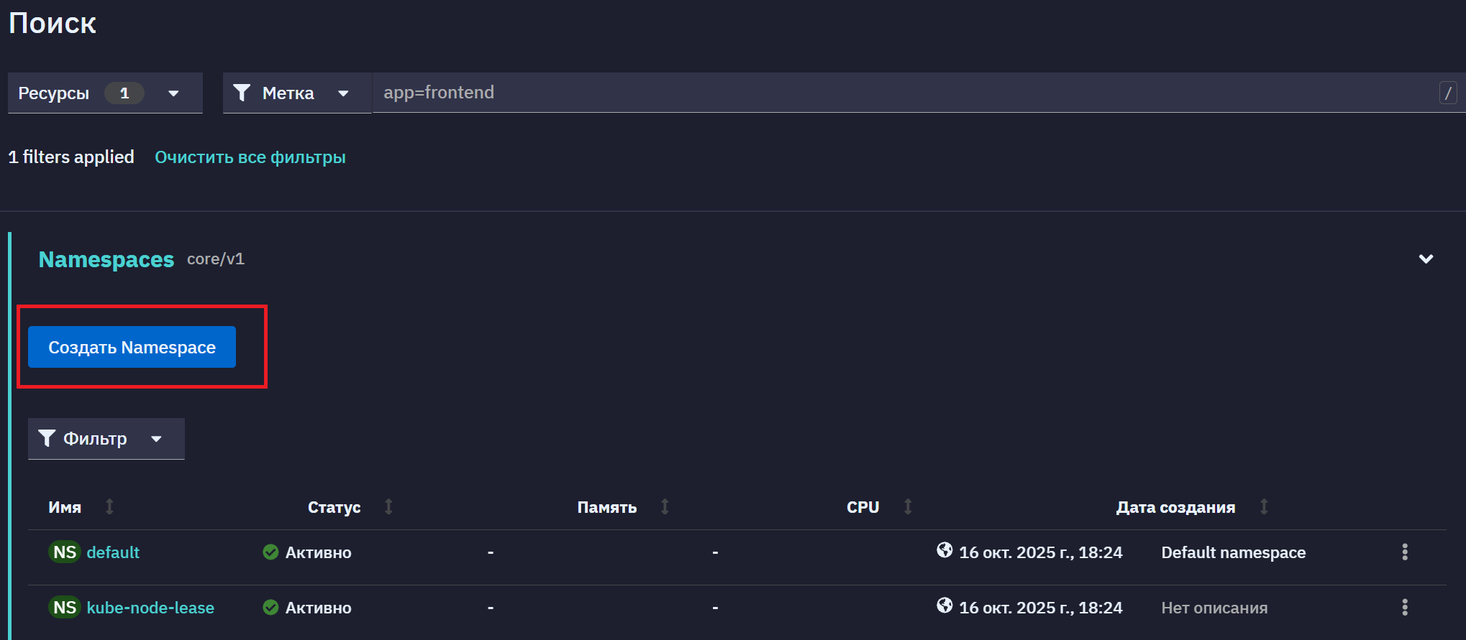
Task: Open kebab menu for kube-node-lease namespace
Action: pyautogui.click(x=1405, y=607)
